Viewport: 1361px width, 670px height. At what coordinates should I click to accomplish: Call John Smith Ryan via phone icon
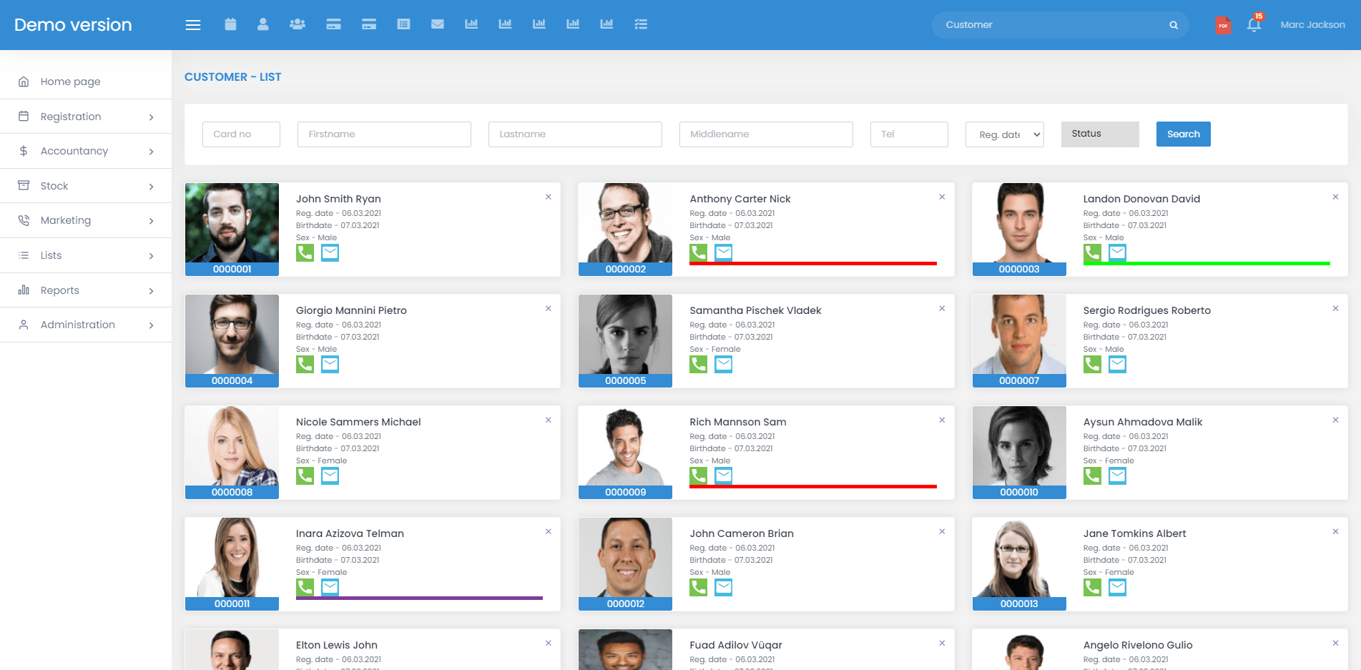click(x=305, y=252)
